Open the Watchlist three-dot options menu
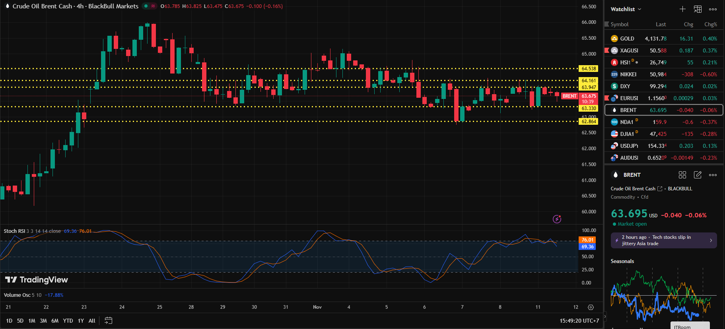This screenshot has height=329, width=725. tap(713, 9)
